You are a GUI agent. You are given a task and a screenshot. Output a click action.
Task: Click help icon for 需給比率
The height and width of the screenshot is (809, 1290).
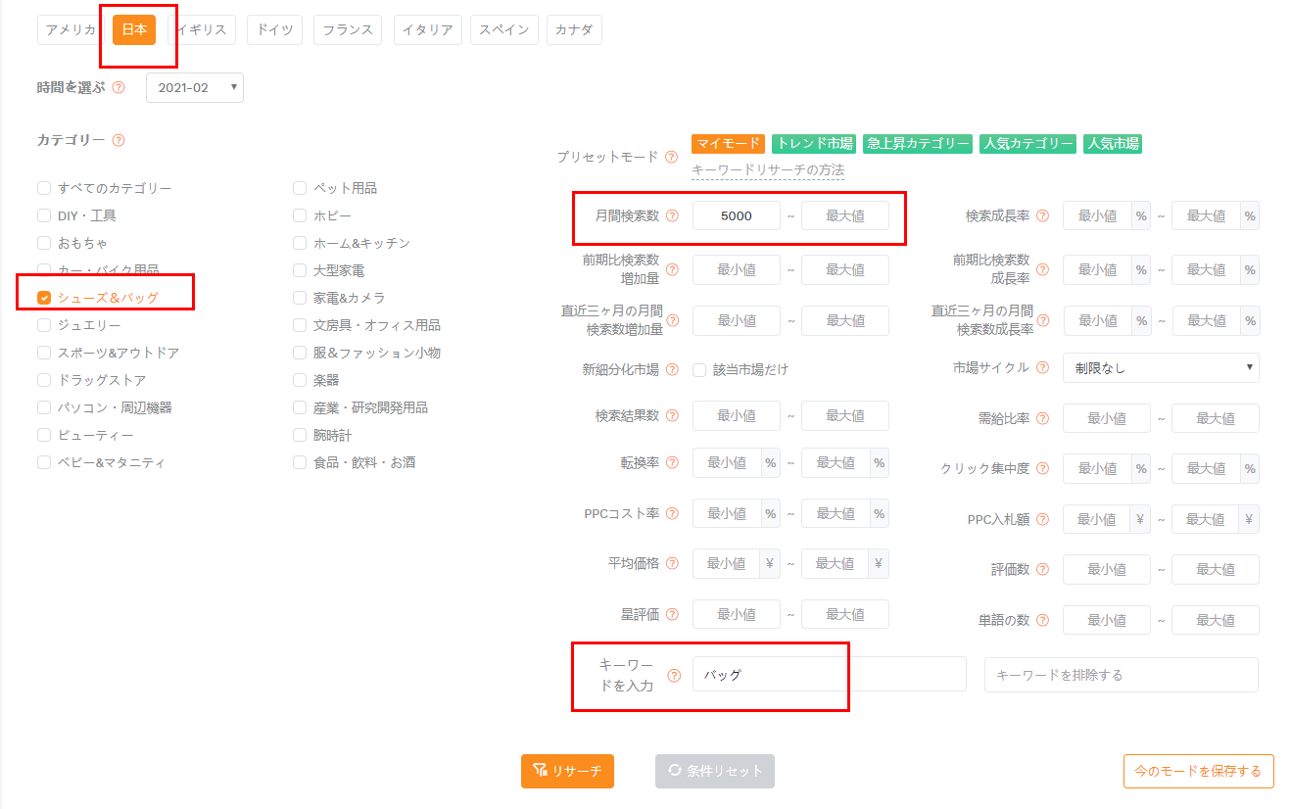click(x=1042, y=418)
